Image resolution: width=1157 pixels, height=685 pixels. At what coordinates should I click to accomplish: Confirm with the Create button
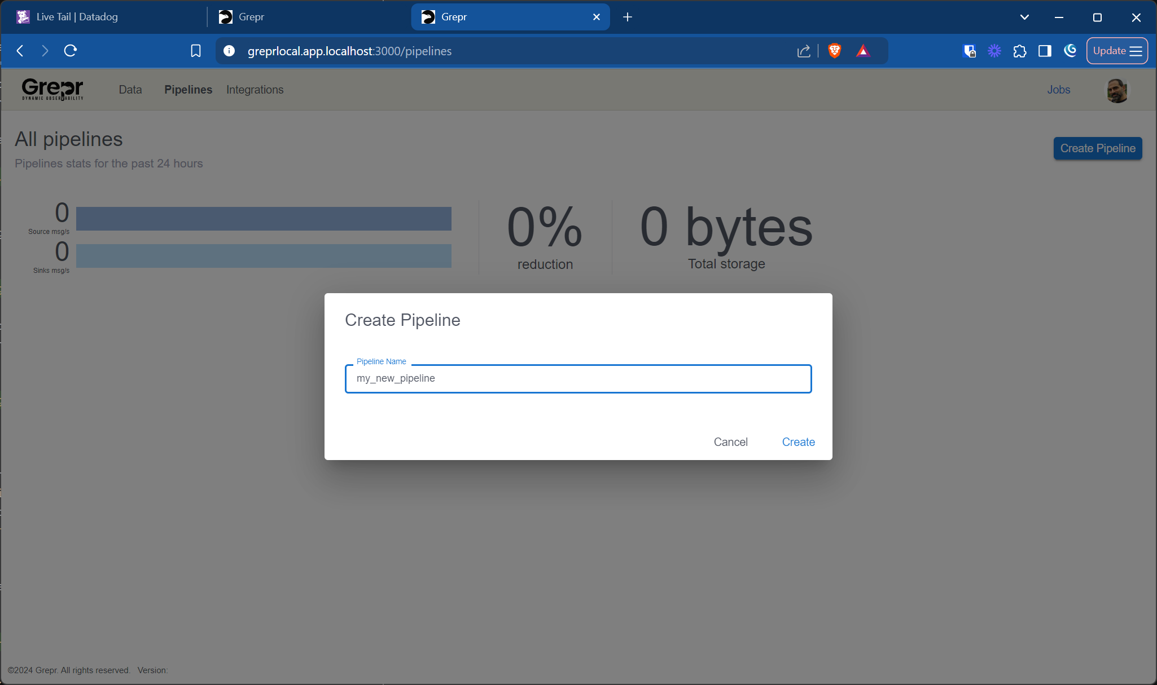click(x=799, y=442)
